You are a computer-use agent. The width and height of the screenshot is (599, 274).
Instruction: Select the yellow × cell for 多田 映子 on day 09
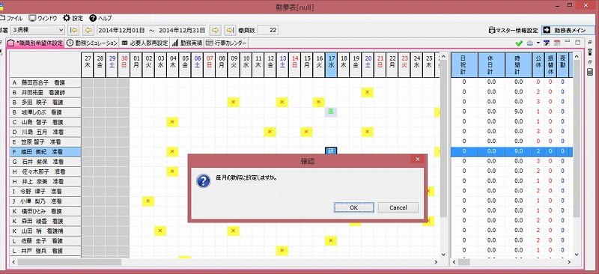pyautogui.click(x=233, y=102)
